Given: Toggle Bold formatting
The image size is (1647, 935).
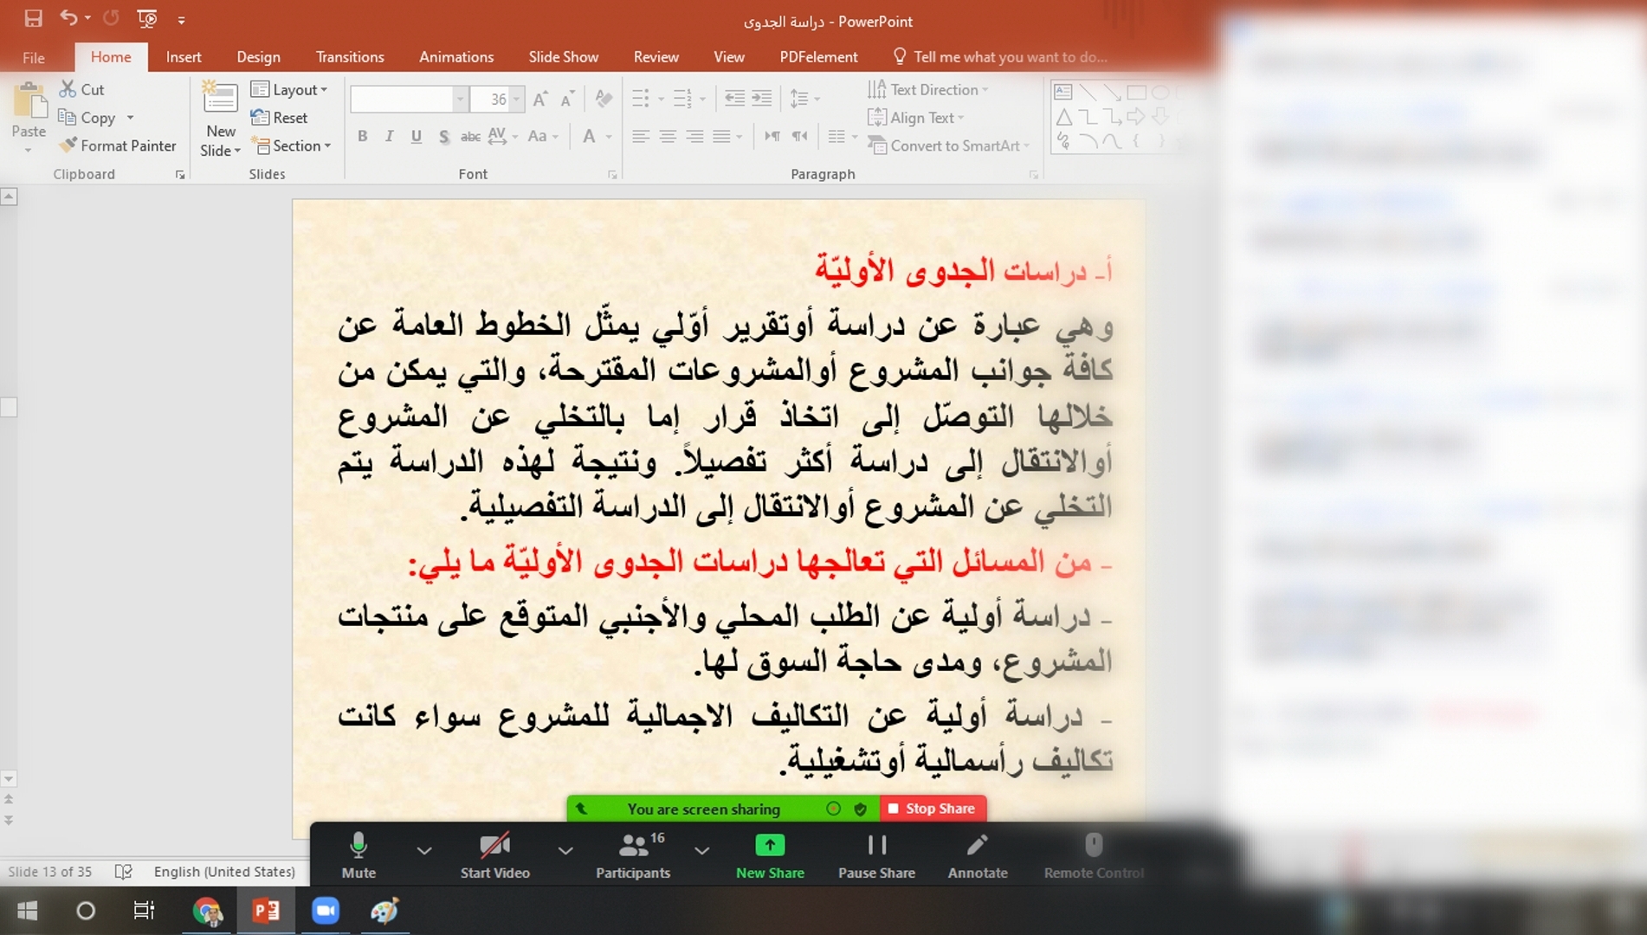Looking at the screenshot, I should tap(362, 137).
